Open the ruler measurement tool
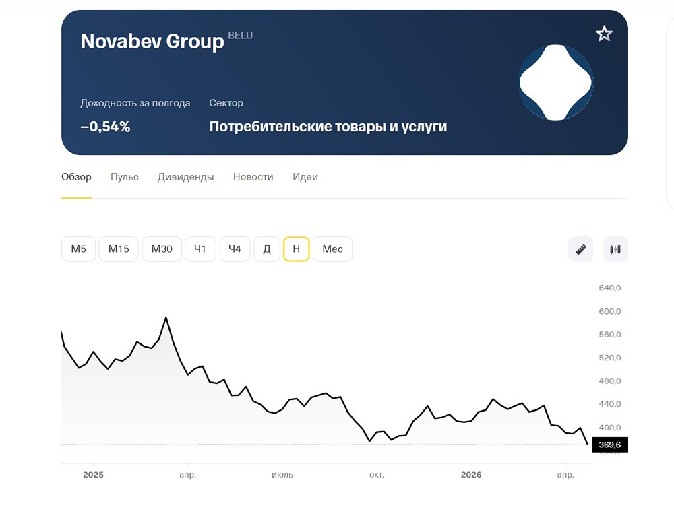The image size is (674, 526). 580,249
